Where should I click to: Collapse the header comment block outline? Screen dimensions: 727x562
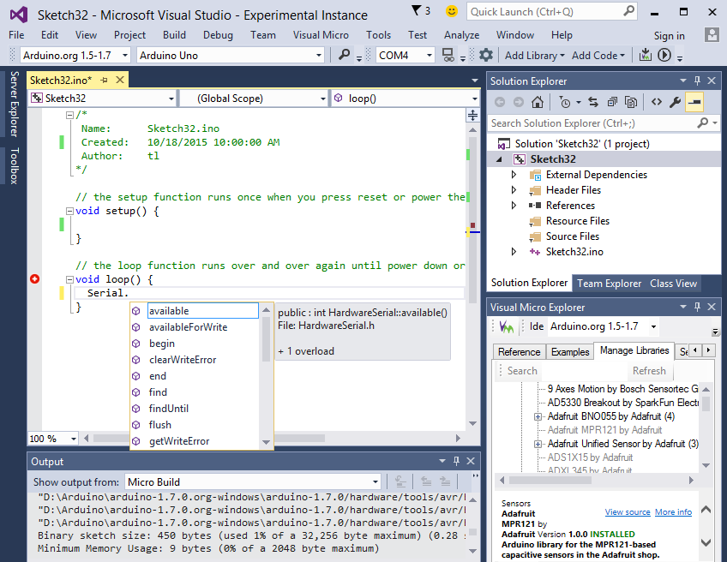[69, 115]
